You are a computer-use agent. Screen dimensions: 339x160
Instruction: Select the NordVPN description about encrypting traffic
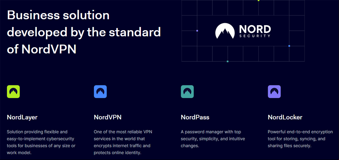[125, 142]
